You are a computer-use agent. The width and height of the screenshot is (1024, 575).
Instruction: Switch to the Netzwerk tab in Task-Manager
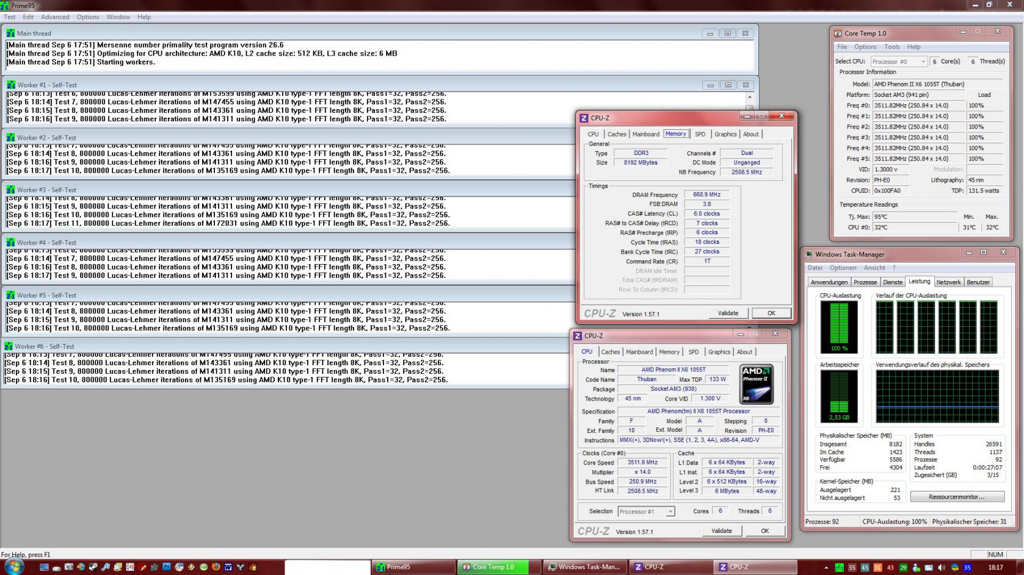[x=948, y=282]
